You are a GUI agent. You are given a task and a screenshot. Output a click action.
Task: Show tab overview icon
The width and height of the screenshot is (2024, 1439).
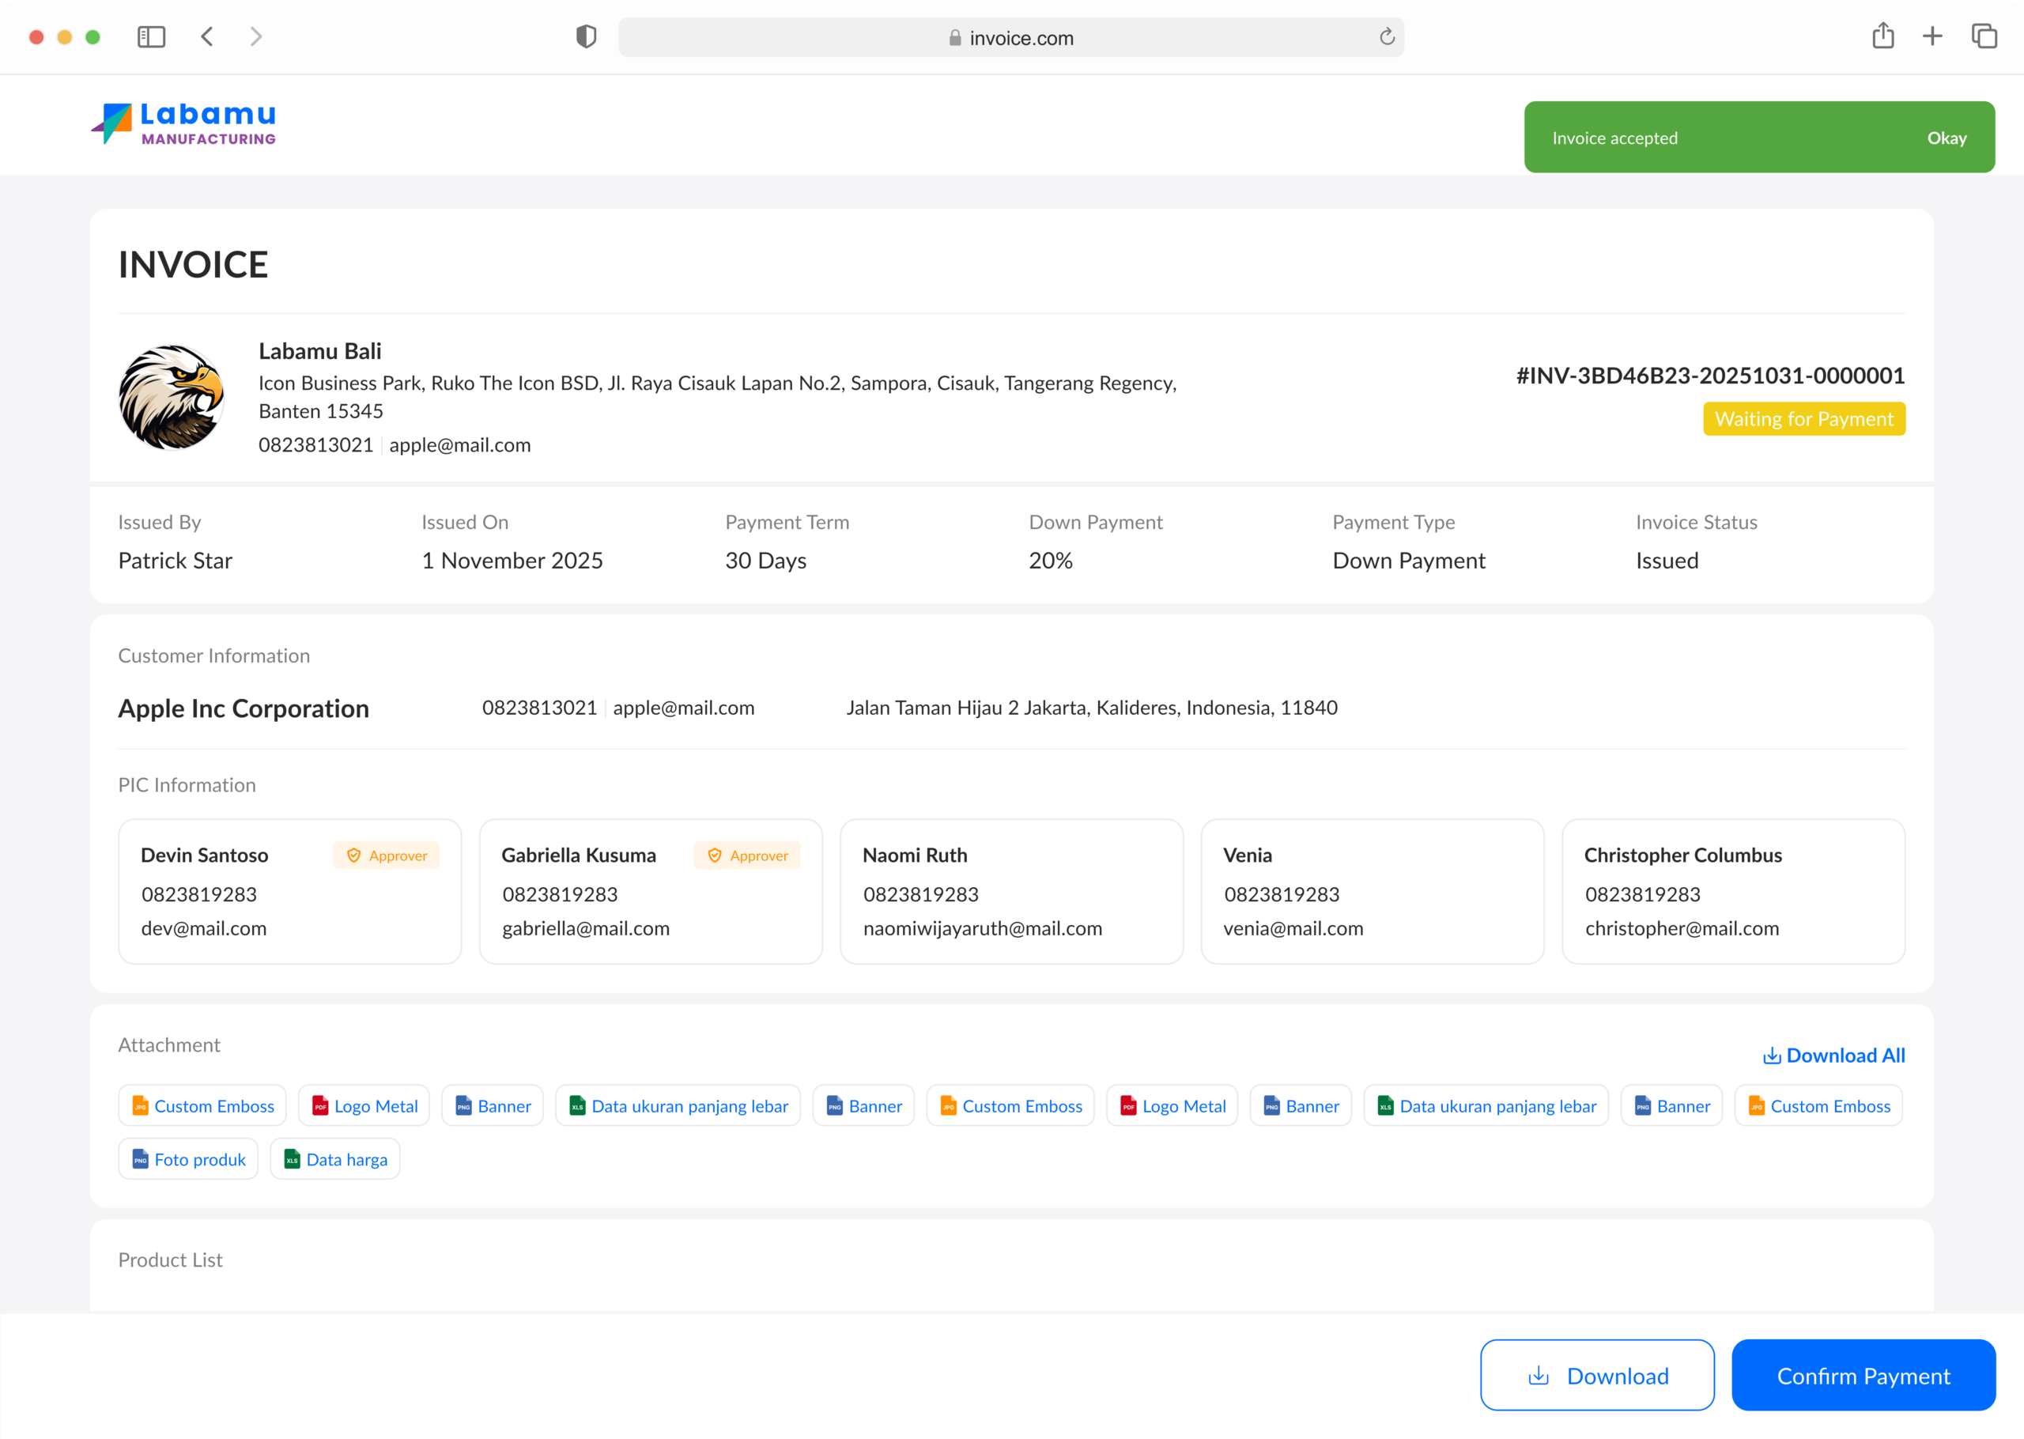(x=1983, y=36)
